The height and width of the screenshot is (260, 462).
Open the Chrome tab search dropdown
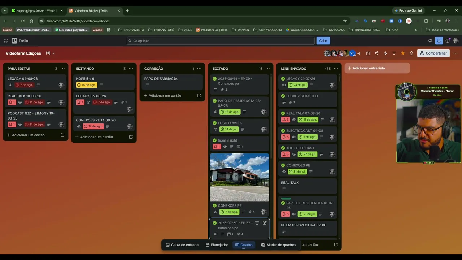tap(5, 11)
